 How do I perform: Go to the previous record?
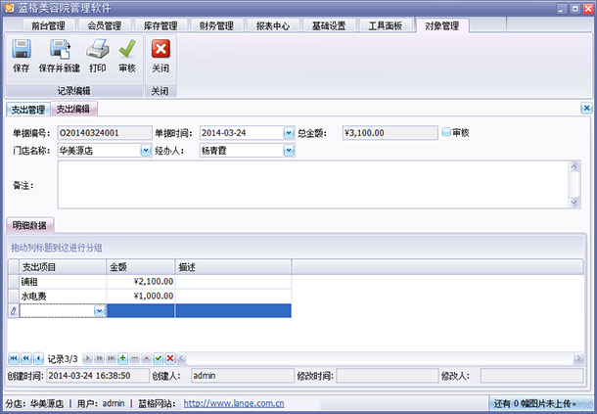click(38, 358)
